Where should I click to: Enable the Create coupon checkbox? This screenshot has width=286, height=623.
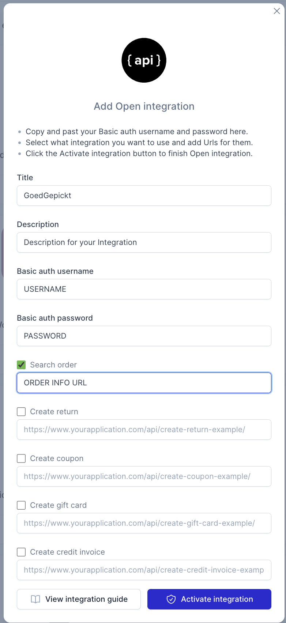(22, 458)
